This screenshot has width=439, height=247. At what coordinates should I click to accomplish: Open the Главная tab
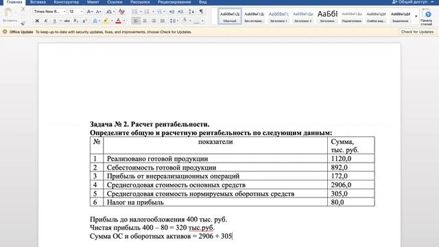pos(14,2)
